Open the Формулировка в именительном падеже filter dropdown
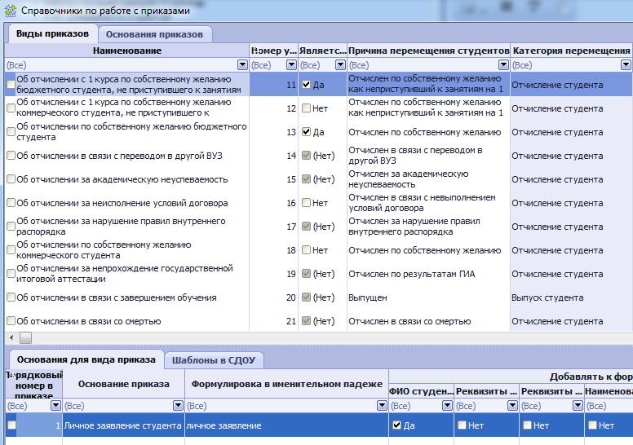Viewport: 633px width, 445px height. pos(382,405)
